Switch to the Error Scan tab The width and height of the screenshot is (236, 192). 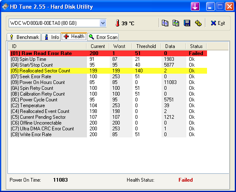pyautogui.click(x=103, y=37)
